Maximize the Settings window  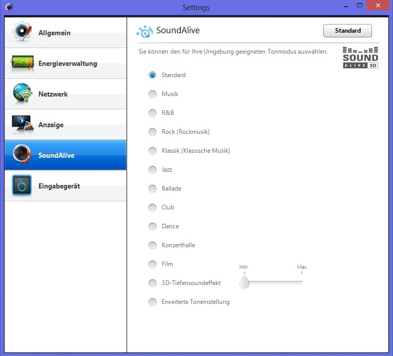360,6
